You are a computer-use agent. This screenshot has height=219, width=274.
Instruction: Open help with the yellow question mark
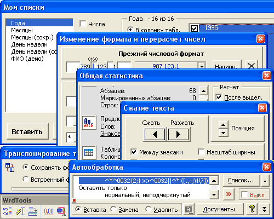[x=252, y=209]
